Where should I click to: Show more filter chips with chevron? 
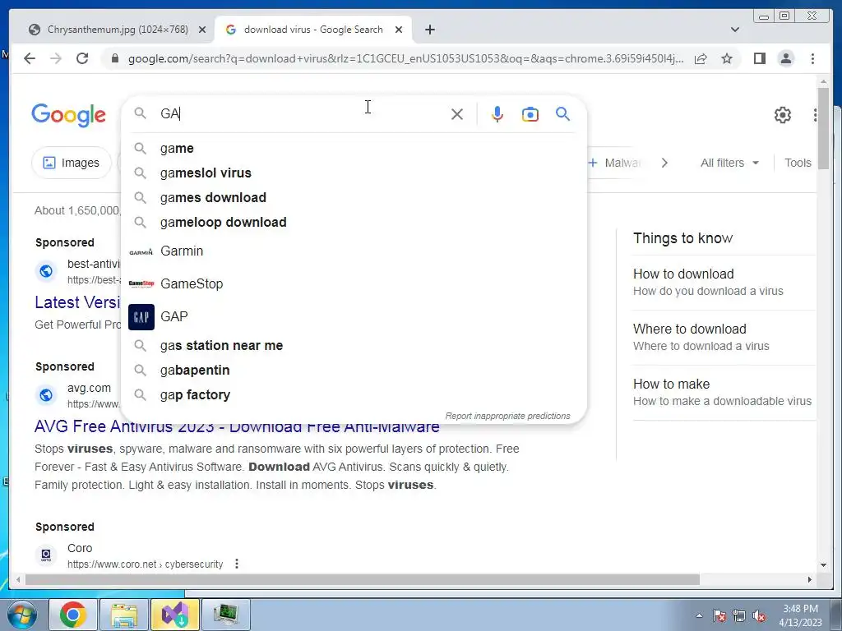664,163
